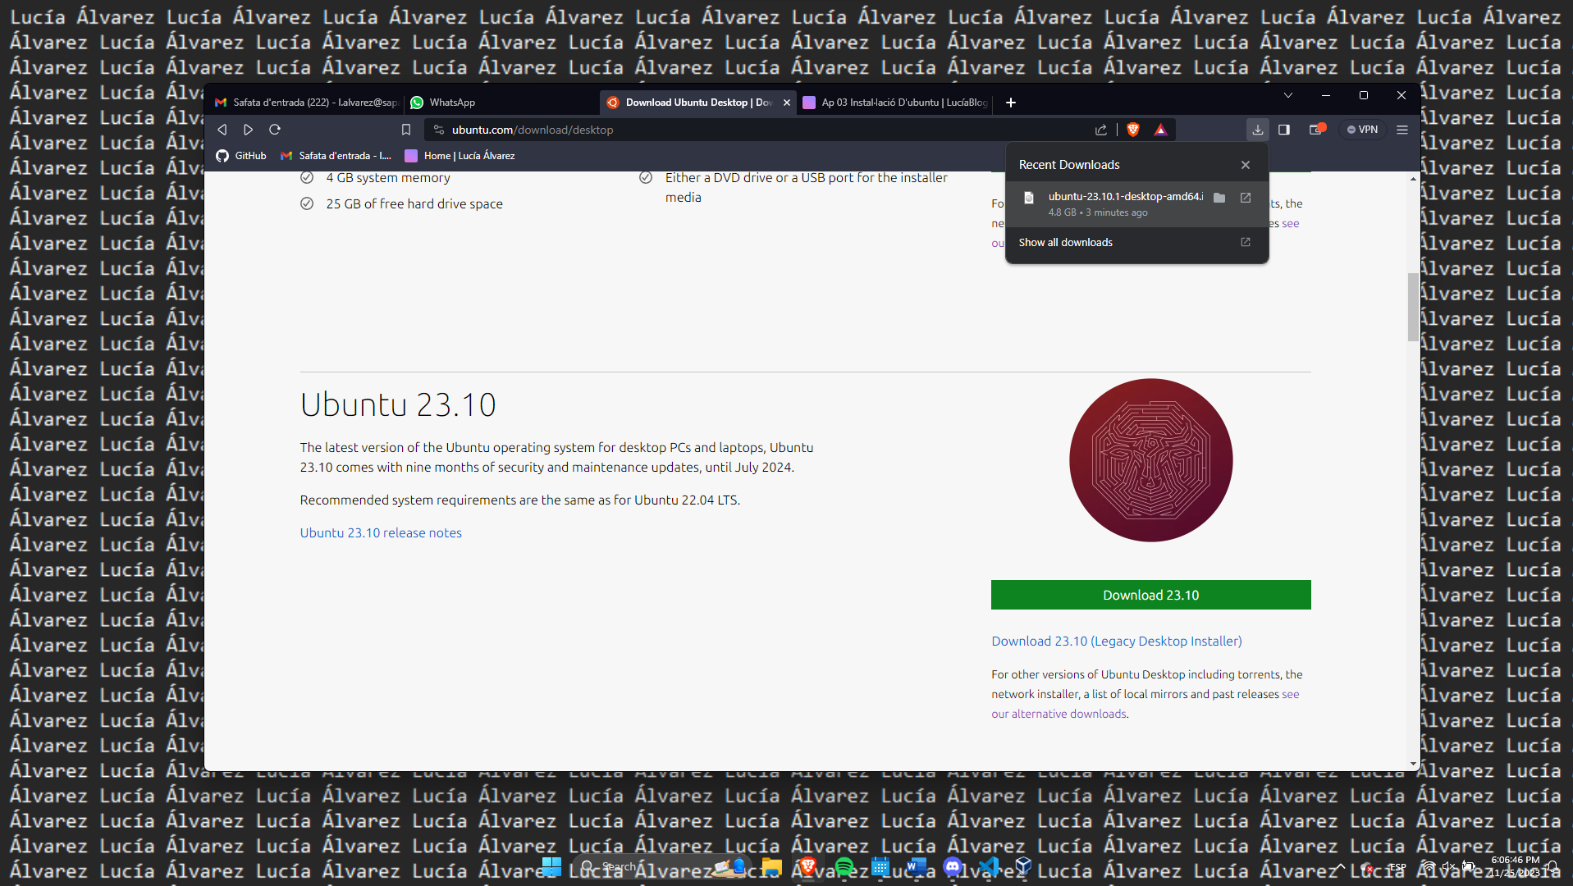This screenshot has width=1573, height=886.
Task: Click the green Download 23.10 button
Action: (x=1150, y=595)
